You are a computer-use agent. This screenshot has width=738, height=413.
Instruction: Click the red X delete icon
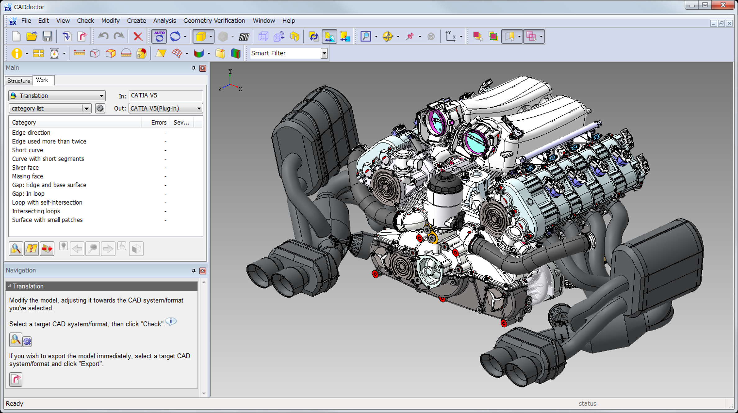(138, 37)
